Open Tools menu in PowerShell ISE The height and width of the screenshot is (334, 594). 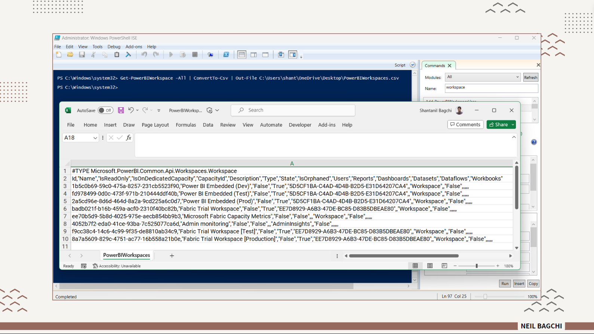[x=98, y=47]
